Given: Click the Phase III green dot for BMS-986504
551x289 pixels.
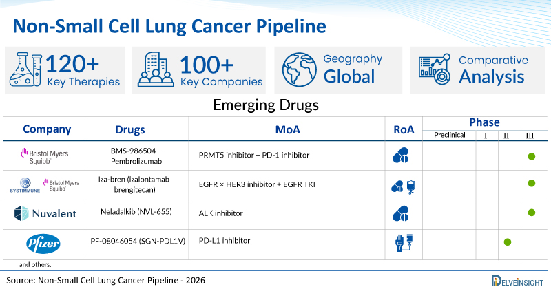Looking at the screenshot, I should (x=532, y=156).
